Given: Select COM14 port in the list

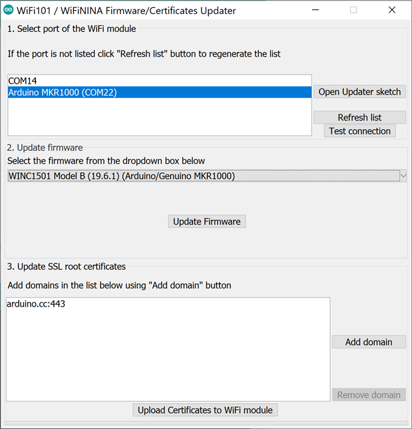Looking at the screenshot, I should point(23,81).
